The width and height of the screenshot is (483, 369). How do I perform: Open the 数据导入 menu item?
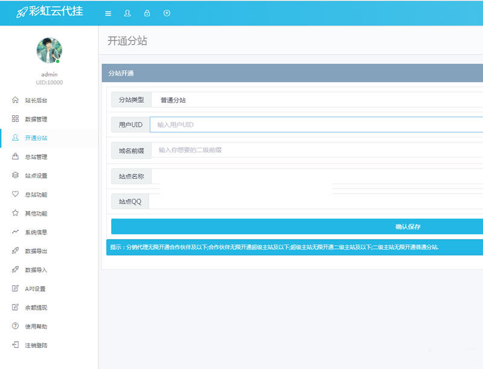(50, 270)
